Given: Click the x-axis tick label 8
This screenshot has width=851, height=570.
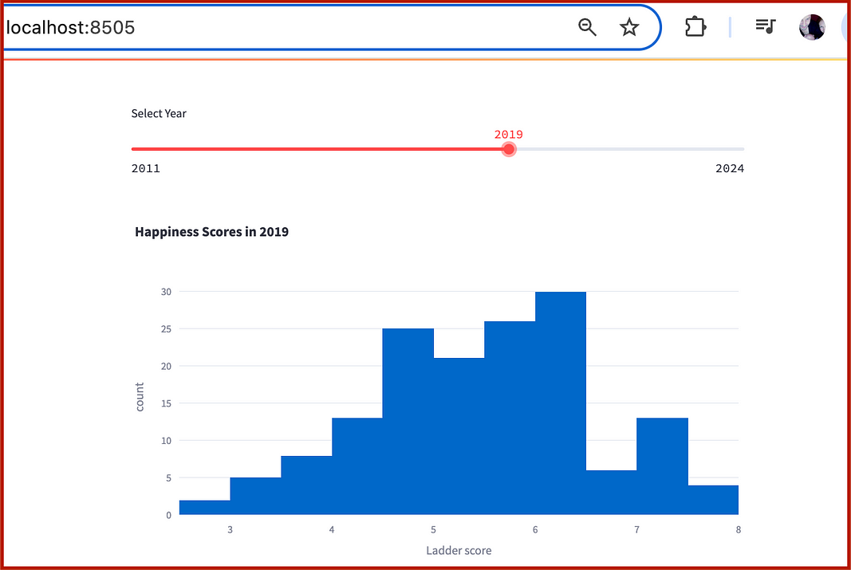Looking at the screenshot, I should (x=738, y=530).
